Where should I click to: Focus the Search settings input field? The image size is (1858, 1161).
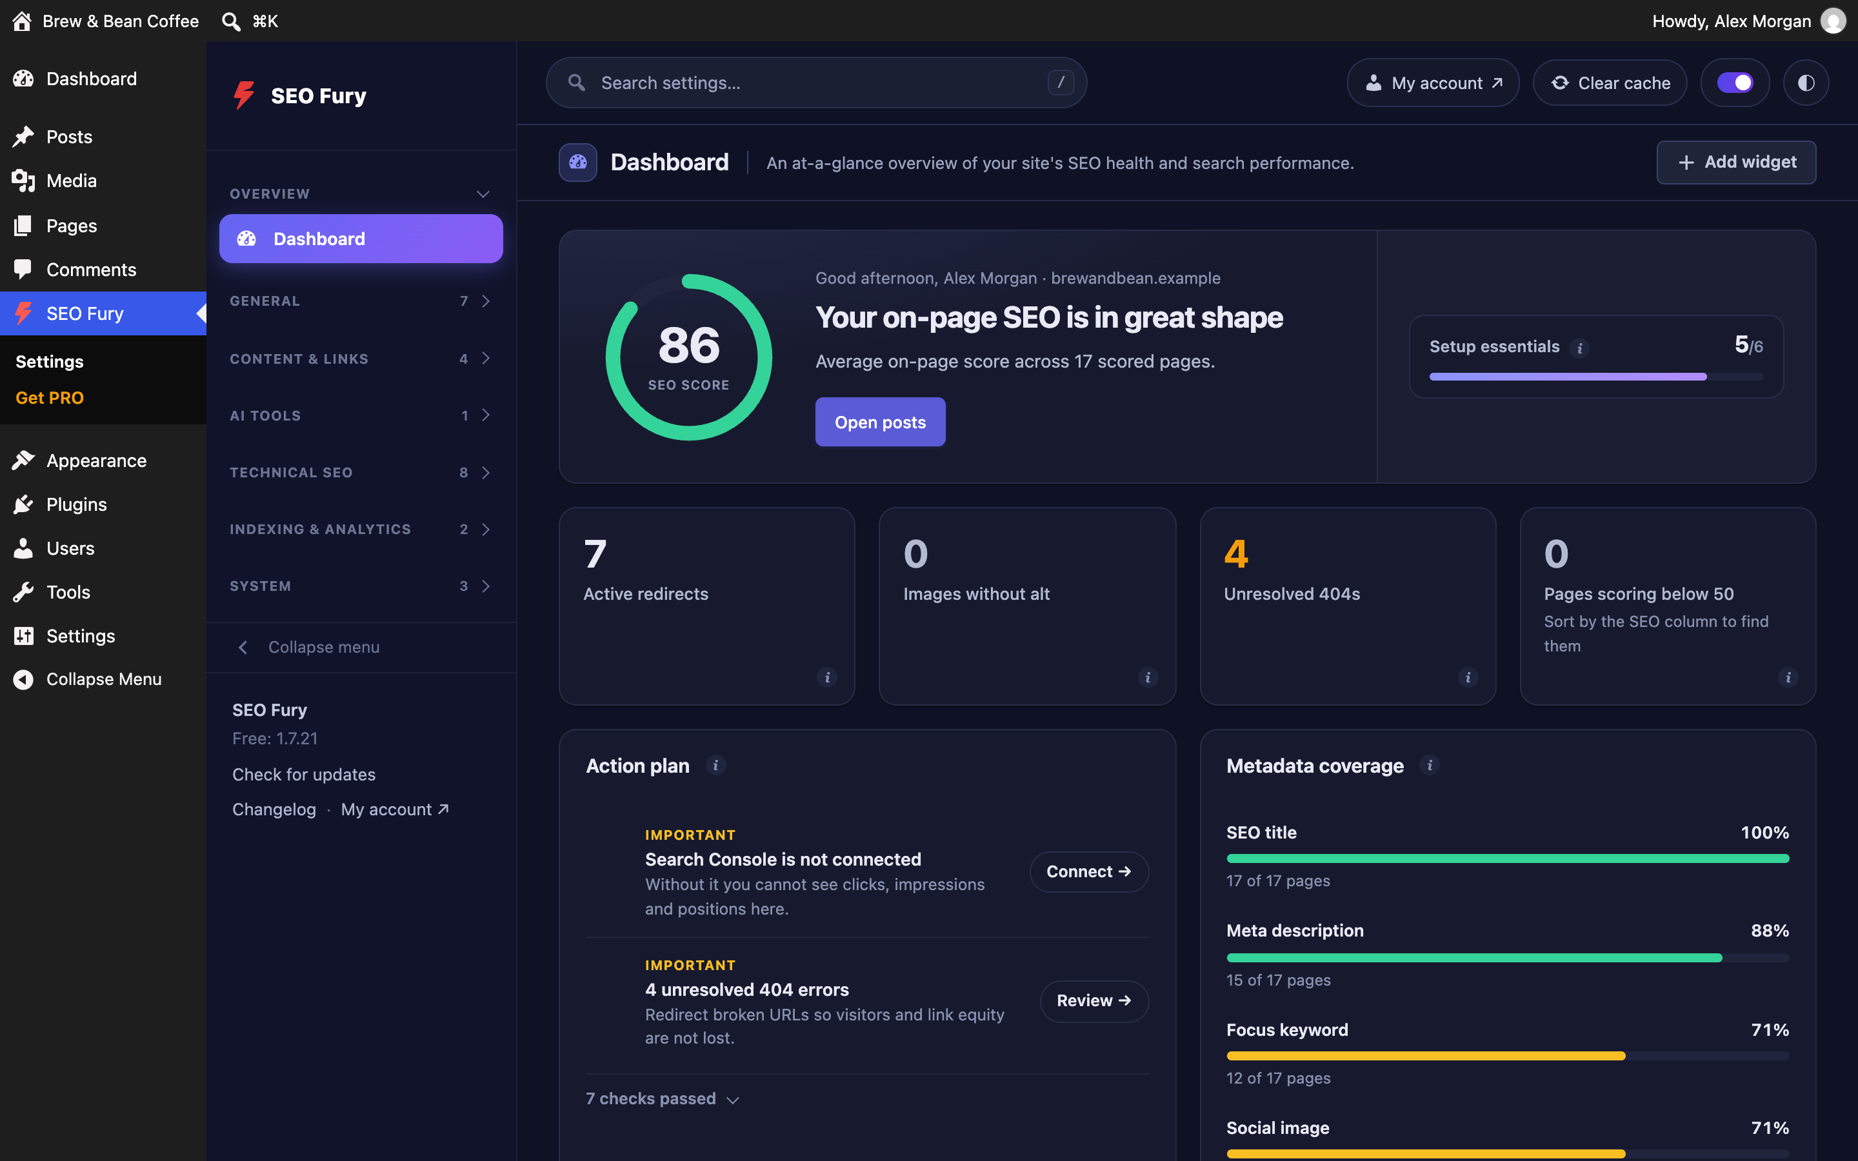pyautogui.click(x=816, y=83)
